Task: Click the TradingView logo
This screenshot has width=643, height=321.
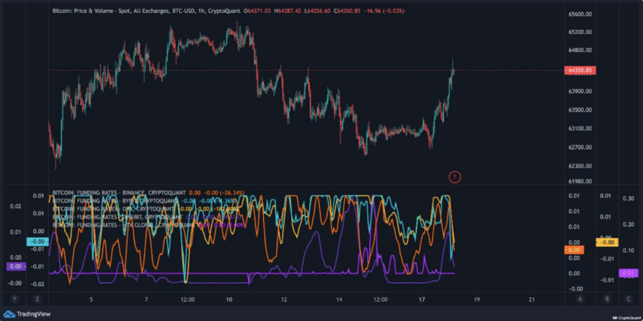Action: coord(27,314)
